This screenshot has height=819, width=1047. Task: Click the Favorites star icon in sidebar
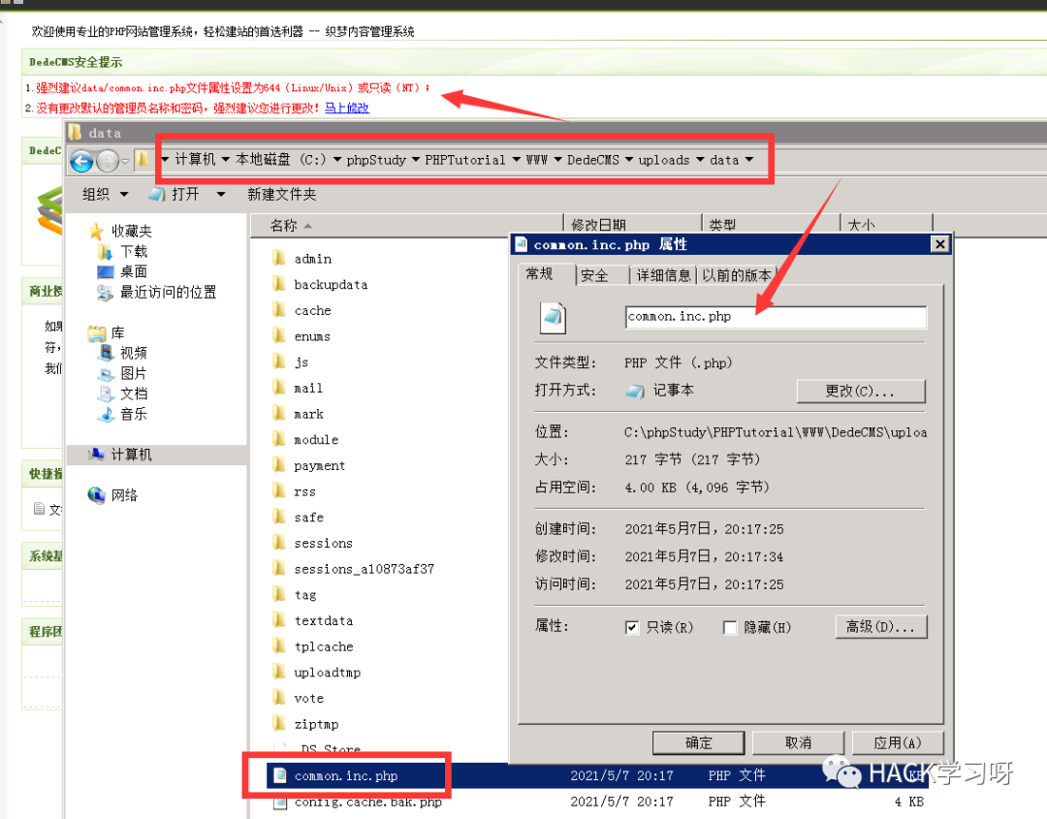(96, 231)
